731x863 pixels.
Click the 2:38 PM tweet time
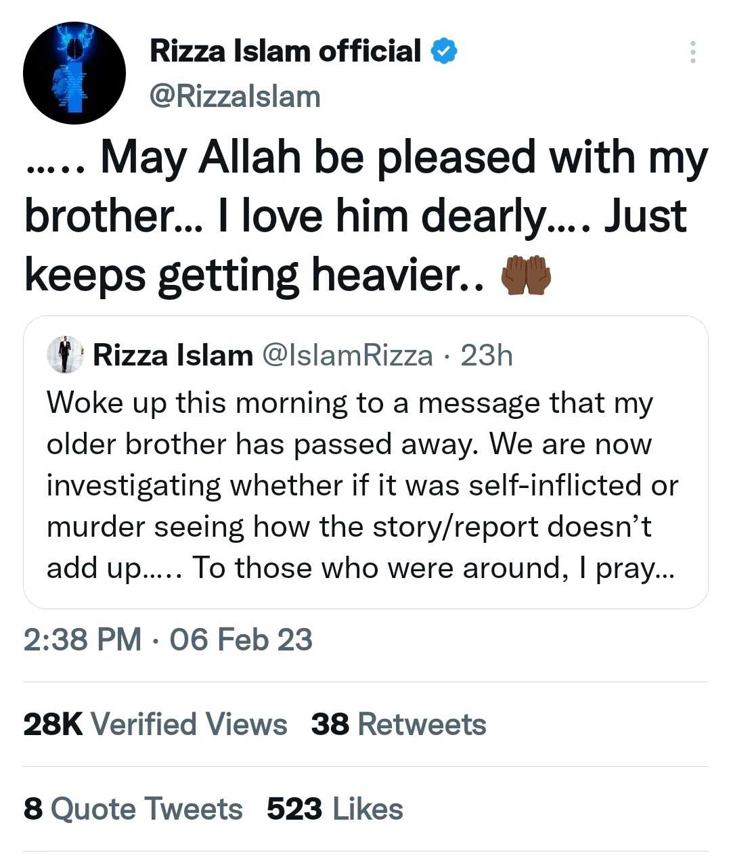(x=83, y=640)
